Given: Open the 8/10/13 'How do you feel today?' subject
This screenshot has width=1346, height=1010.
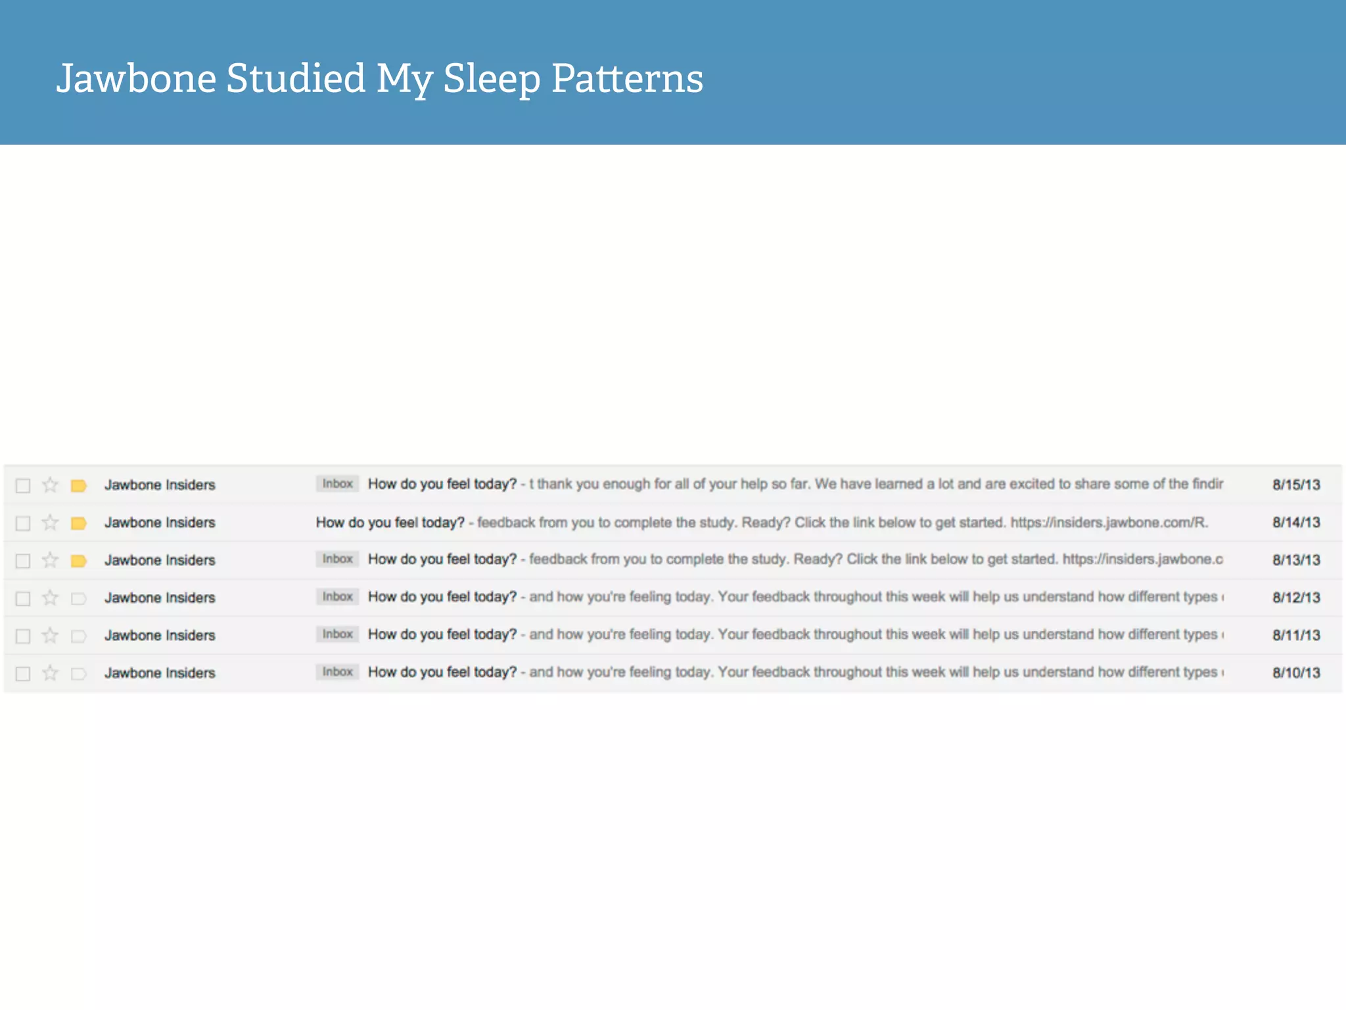Looking at the screenshot, I should [x=442, y=672].
